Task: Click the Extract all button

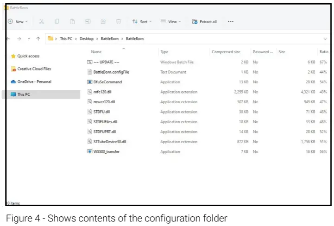Action: tap(204, 22)
